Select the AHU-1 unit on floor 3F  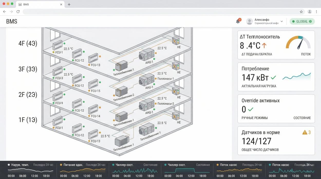[146, 79]
